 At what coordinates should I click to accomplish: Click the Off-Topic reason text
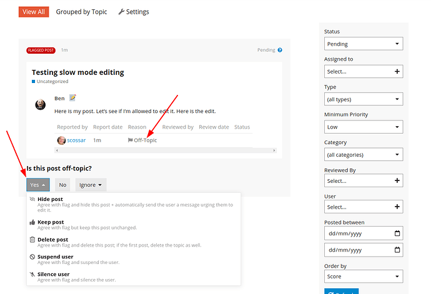(x=145, y=140)
